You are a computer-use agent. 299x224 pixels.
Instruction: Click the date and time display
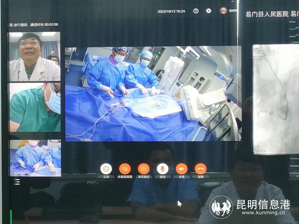[171, 11]
